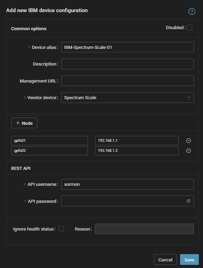
Task: Click the REST API section heading
Action: click(21, 168)
